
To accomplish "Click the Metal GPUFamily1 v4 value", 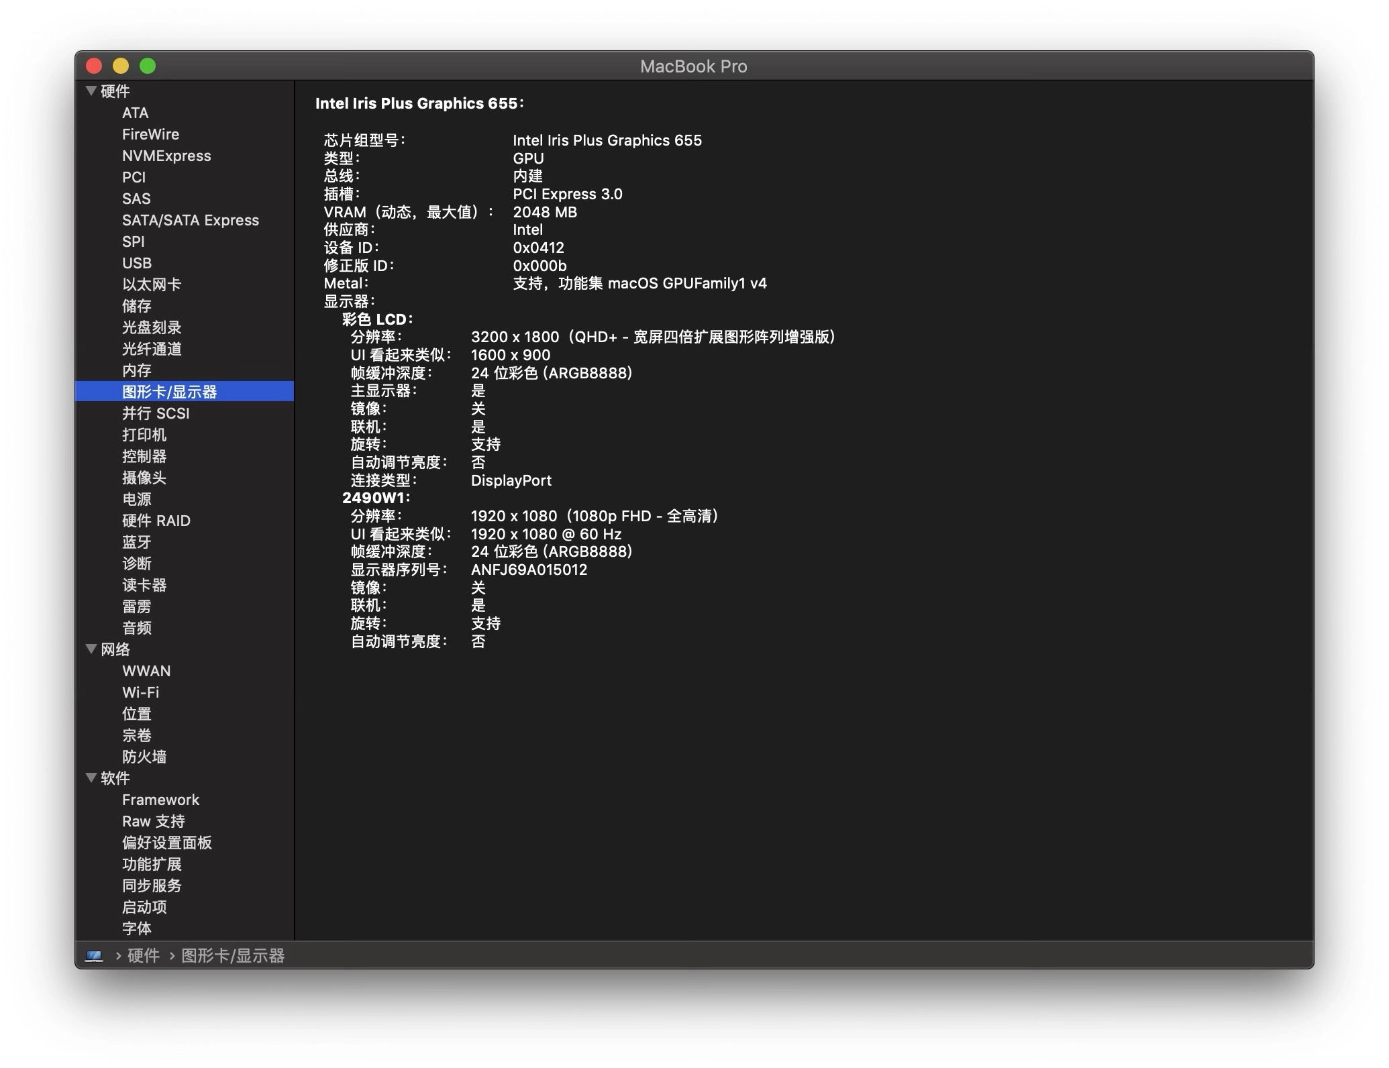I will click(639, 283).
